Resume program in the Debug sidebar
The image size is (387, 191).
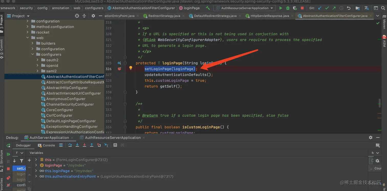pos(8,154)
